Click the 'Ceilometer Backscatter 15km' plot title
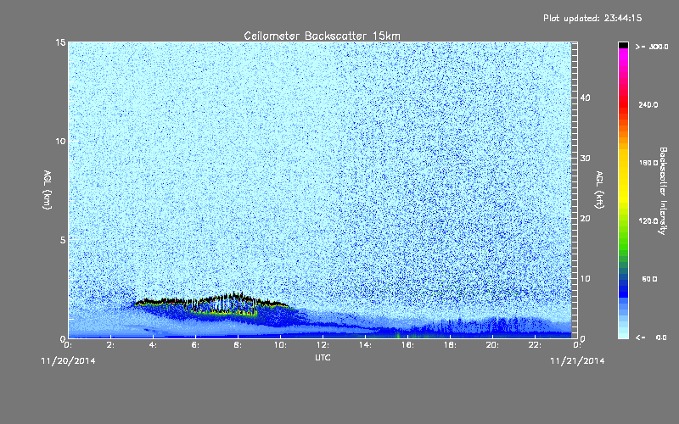679x424 pixels. point(322,36)
